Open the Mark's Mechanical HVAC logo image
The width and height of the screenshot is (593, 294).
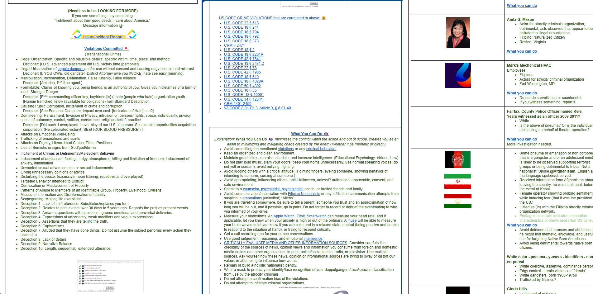(458, 75)
